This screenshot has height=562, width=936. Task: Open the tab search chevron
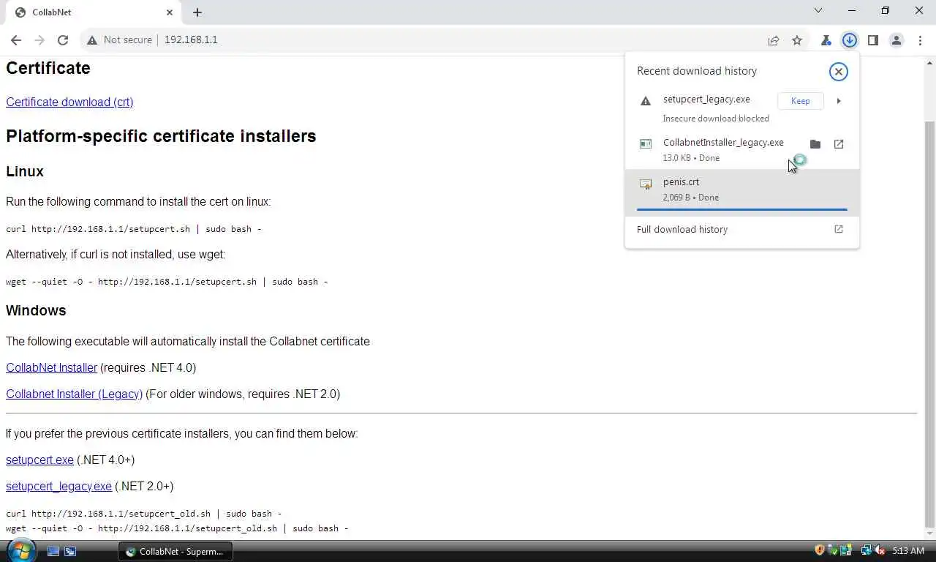(x=818, y=11)
